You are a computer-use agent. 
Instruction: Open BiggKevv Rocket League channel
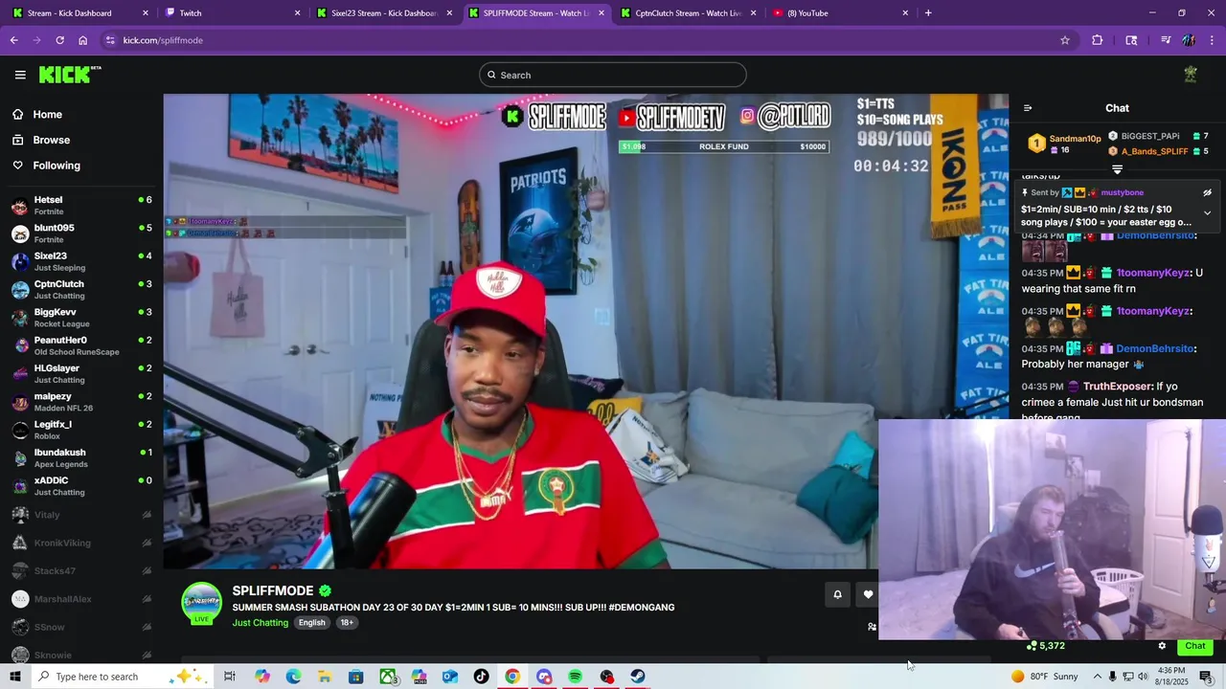coord(81,318)
